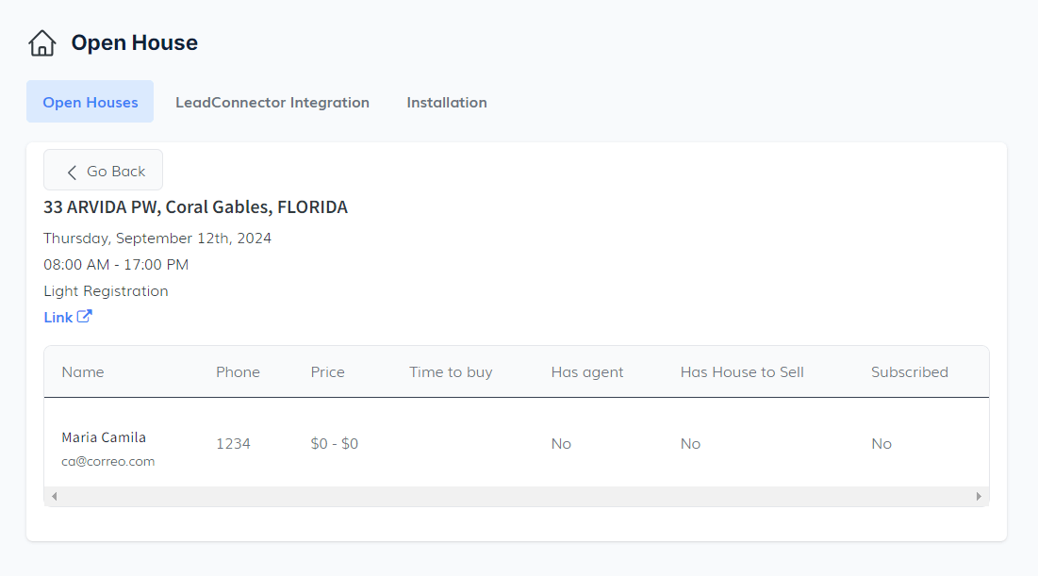Select the Maria Camila attendee name
The height and width of the screenshot is (576, 1038).
[104, 437]
